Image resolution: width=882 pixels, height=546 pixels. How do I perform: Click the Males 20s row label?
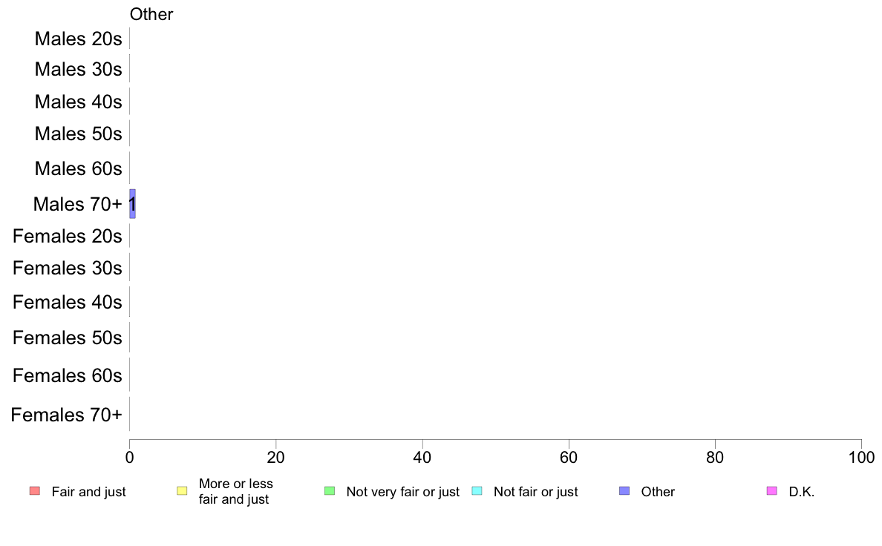point(78,39)
